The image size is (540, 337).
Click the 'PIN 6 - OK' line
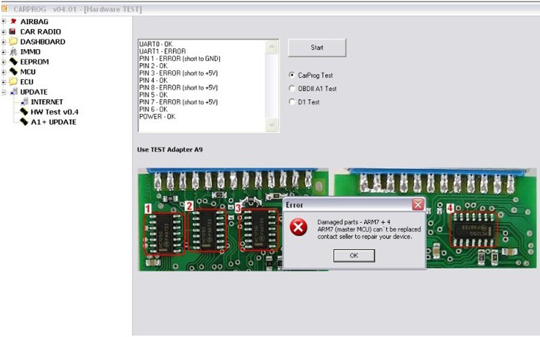click(x=153, y=109)
